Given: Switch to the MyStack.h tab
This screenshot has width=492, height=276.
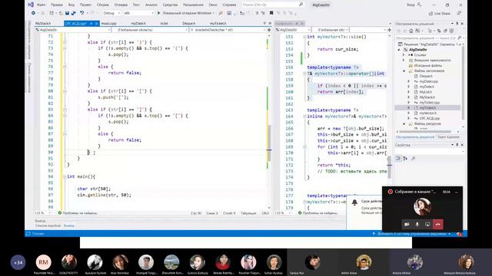Looking at the screenshot, I should 43,24.
